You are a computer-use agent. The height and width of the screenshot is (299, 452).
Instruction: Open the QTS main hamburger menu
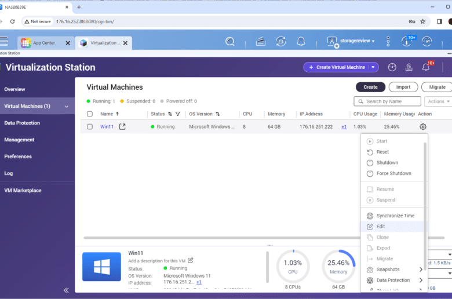coord(3,42)
